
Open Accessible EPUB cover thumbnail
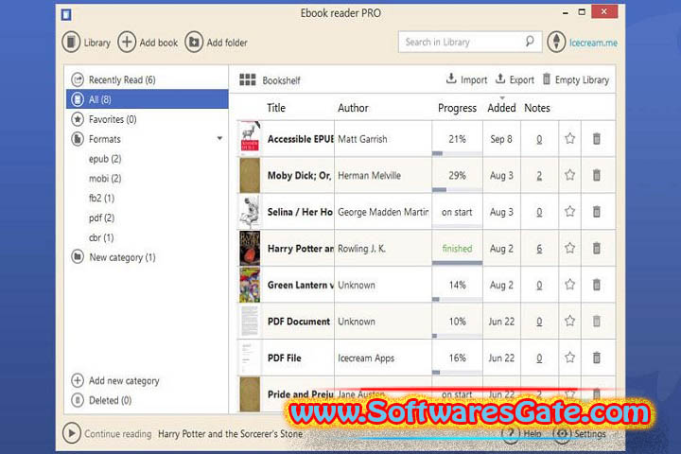click(x=250, y=139)
